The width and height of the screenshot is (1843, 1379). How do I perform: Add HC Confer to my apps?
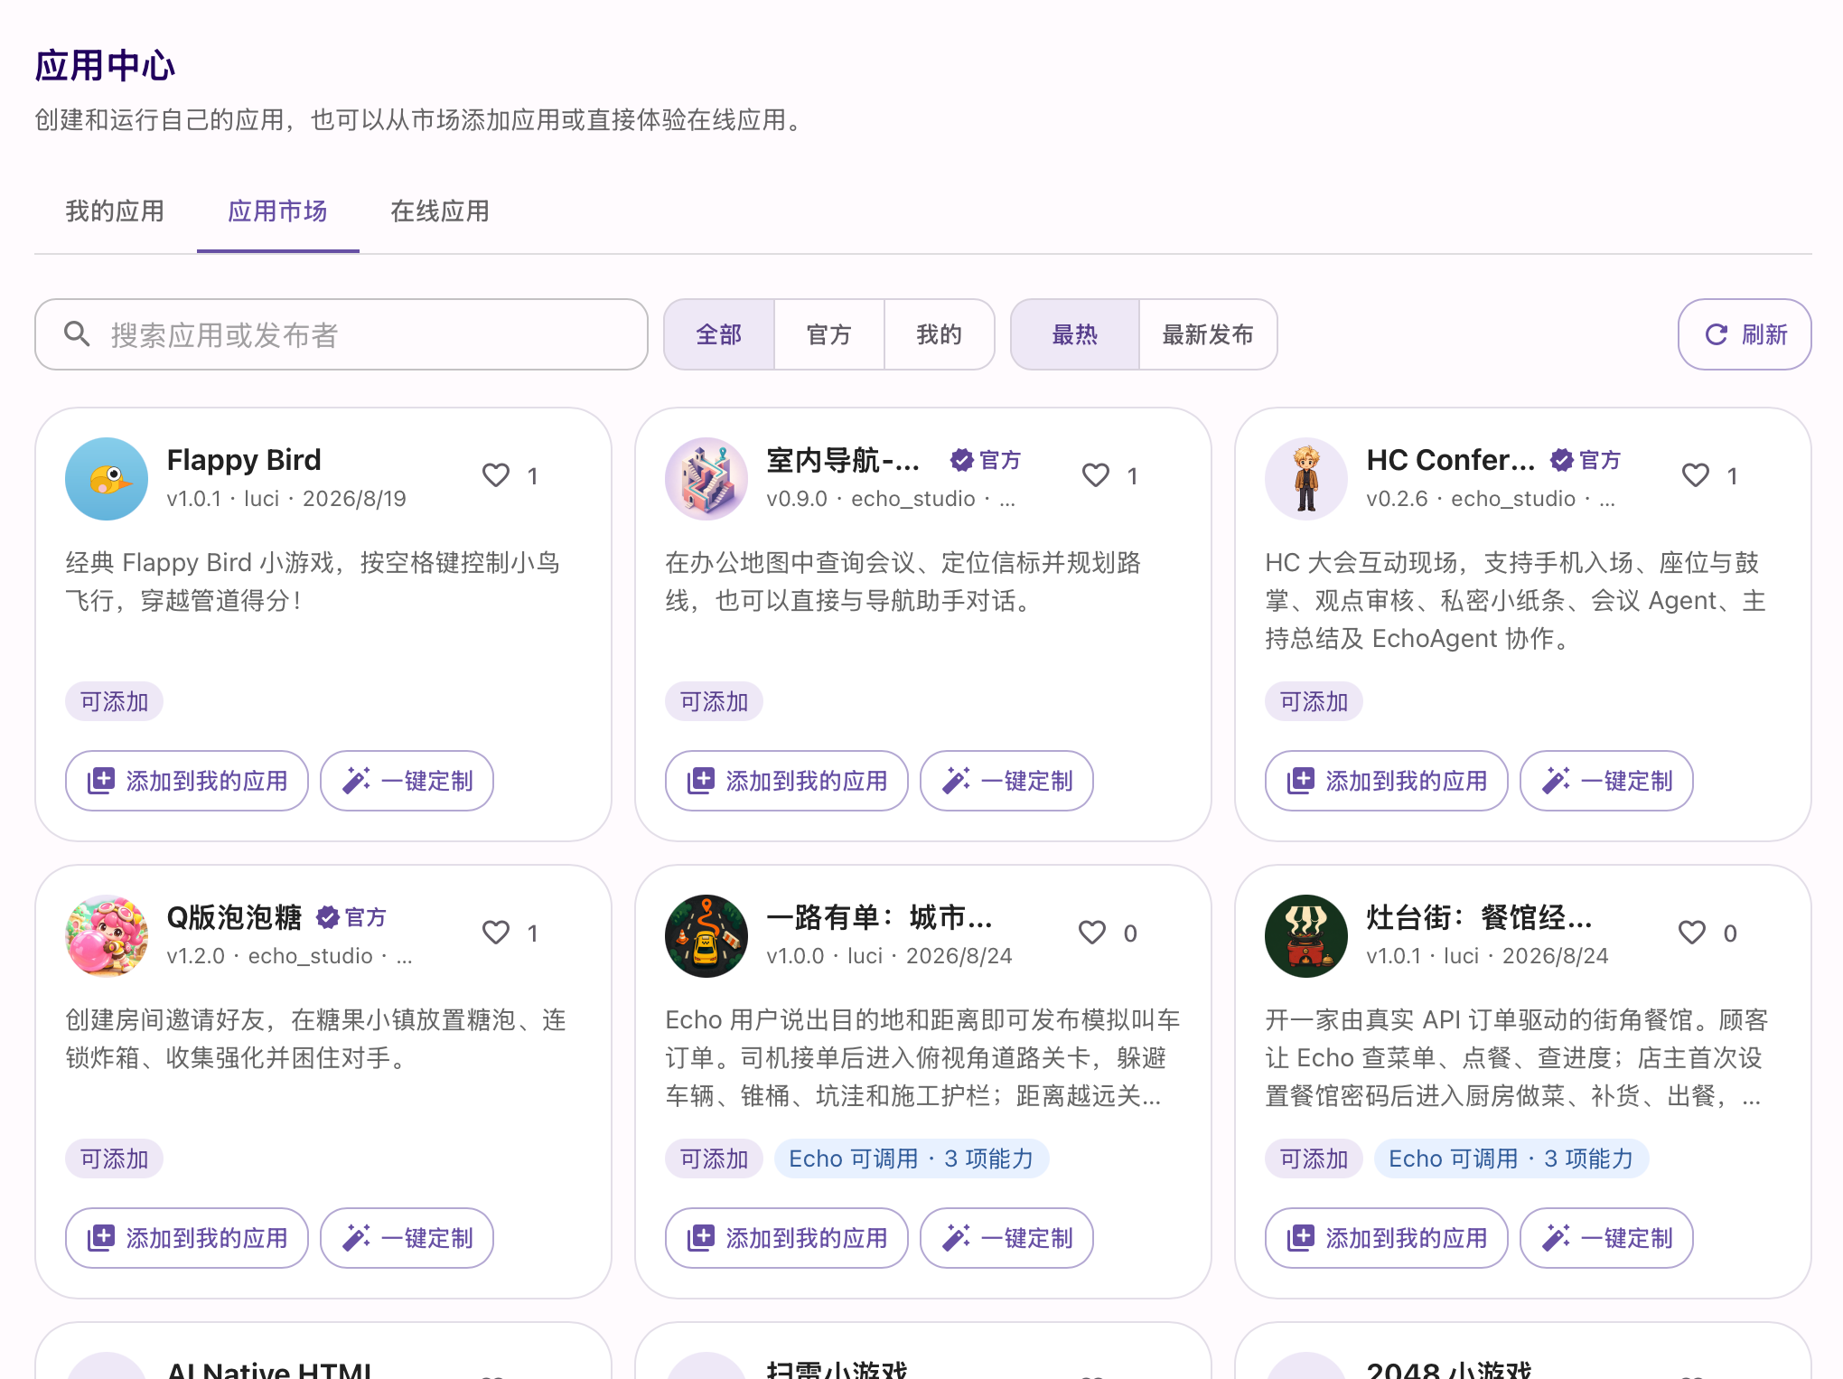point(1387,781)
